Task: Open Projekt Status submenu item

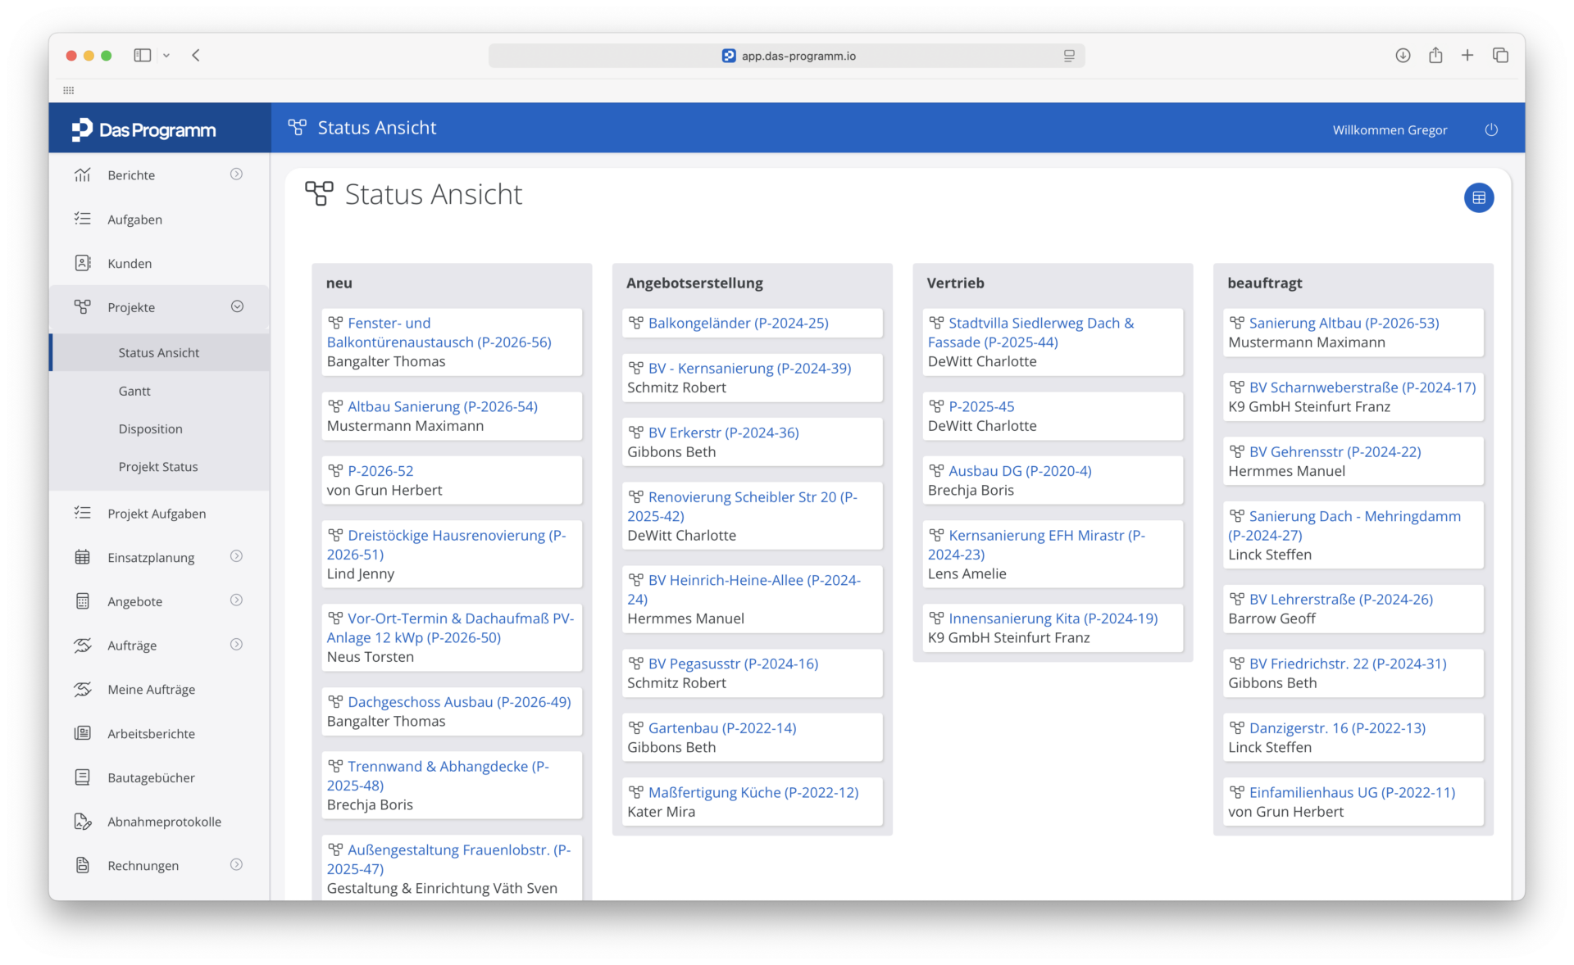Action: [x=158, y=466]
